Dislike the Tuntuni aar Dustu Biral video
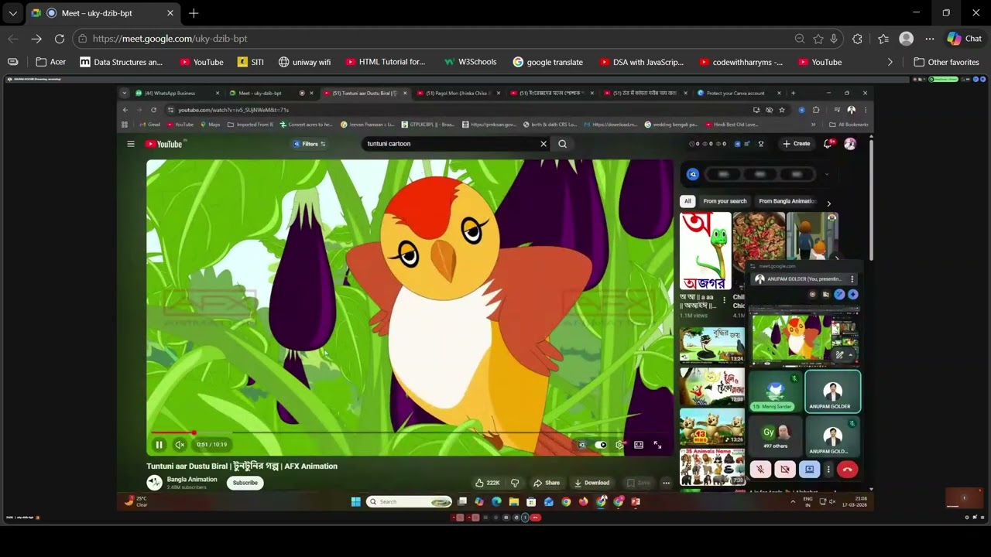 pos(515,483)
